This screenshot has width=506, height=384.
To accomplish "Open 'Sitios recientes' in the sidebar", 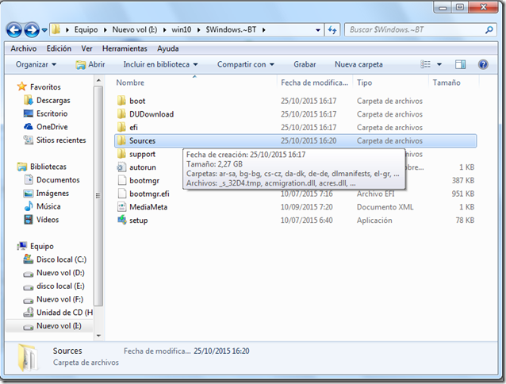I will [x=61, y=140].
